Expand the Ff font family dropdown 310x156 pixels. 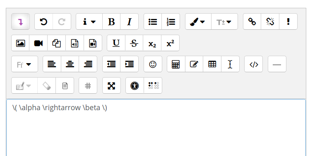click(x=24, y=64)
